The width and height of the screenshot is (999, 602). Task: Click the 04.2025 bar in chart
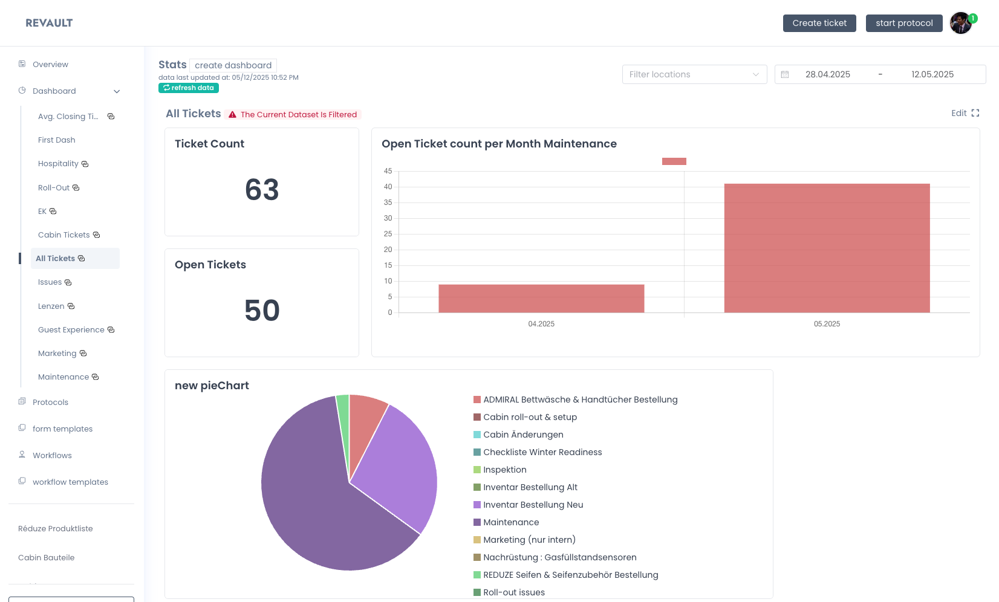pos(541,299)
